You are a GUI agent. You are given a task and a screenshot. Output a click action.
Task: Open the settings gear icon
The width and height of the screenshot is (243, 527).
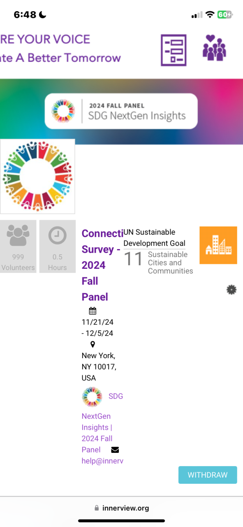point(231,290)
